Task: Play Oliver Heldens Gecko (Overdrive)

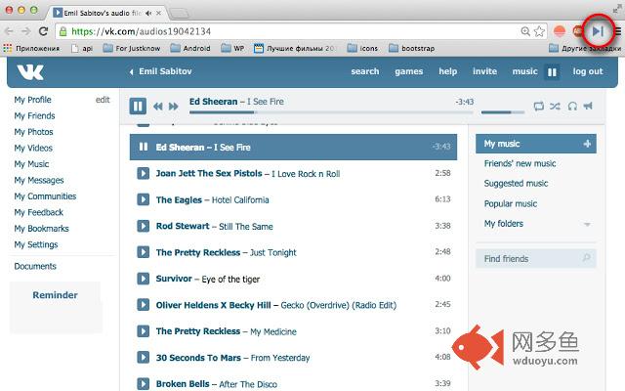Action: click(x=144, y=305)
